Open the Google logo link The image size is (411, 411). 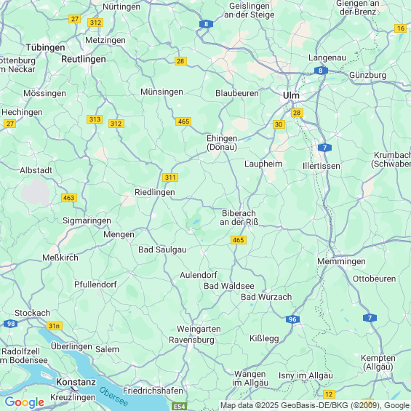(x=25, y=402)
